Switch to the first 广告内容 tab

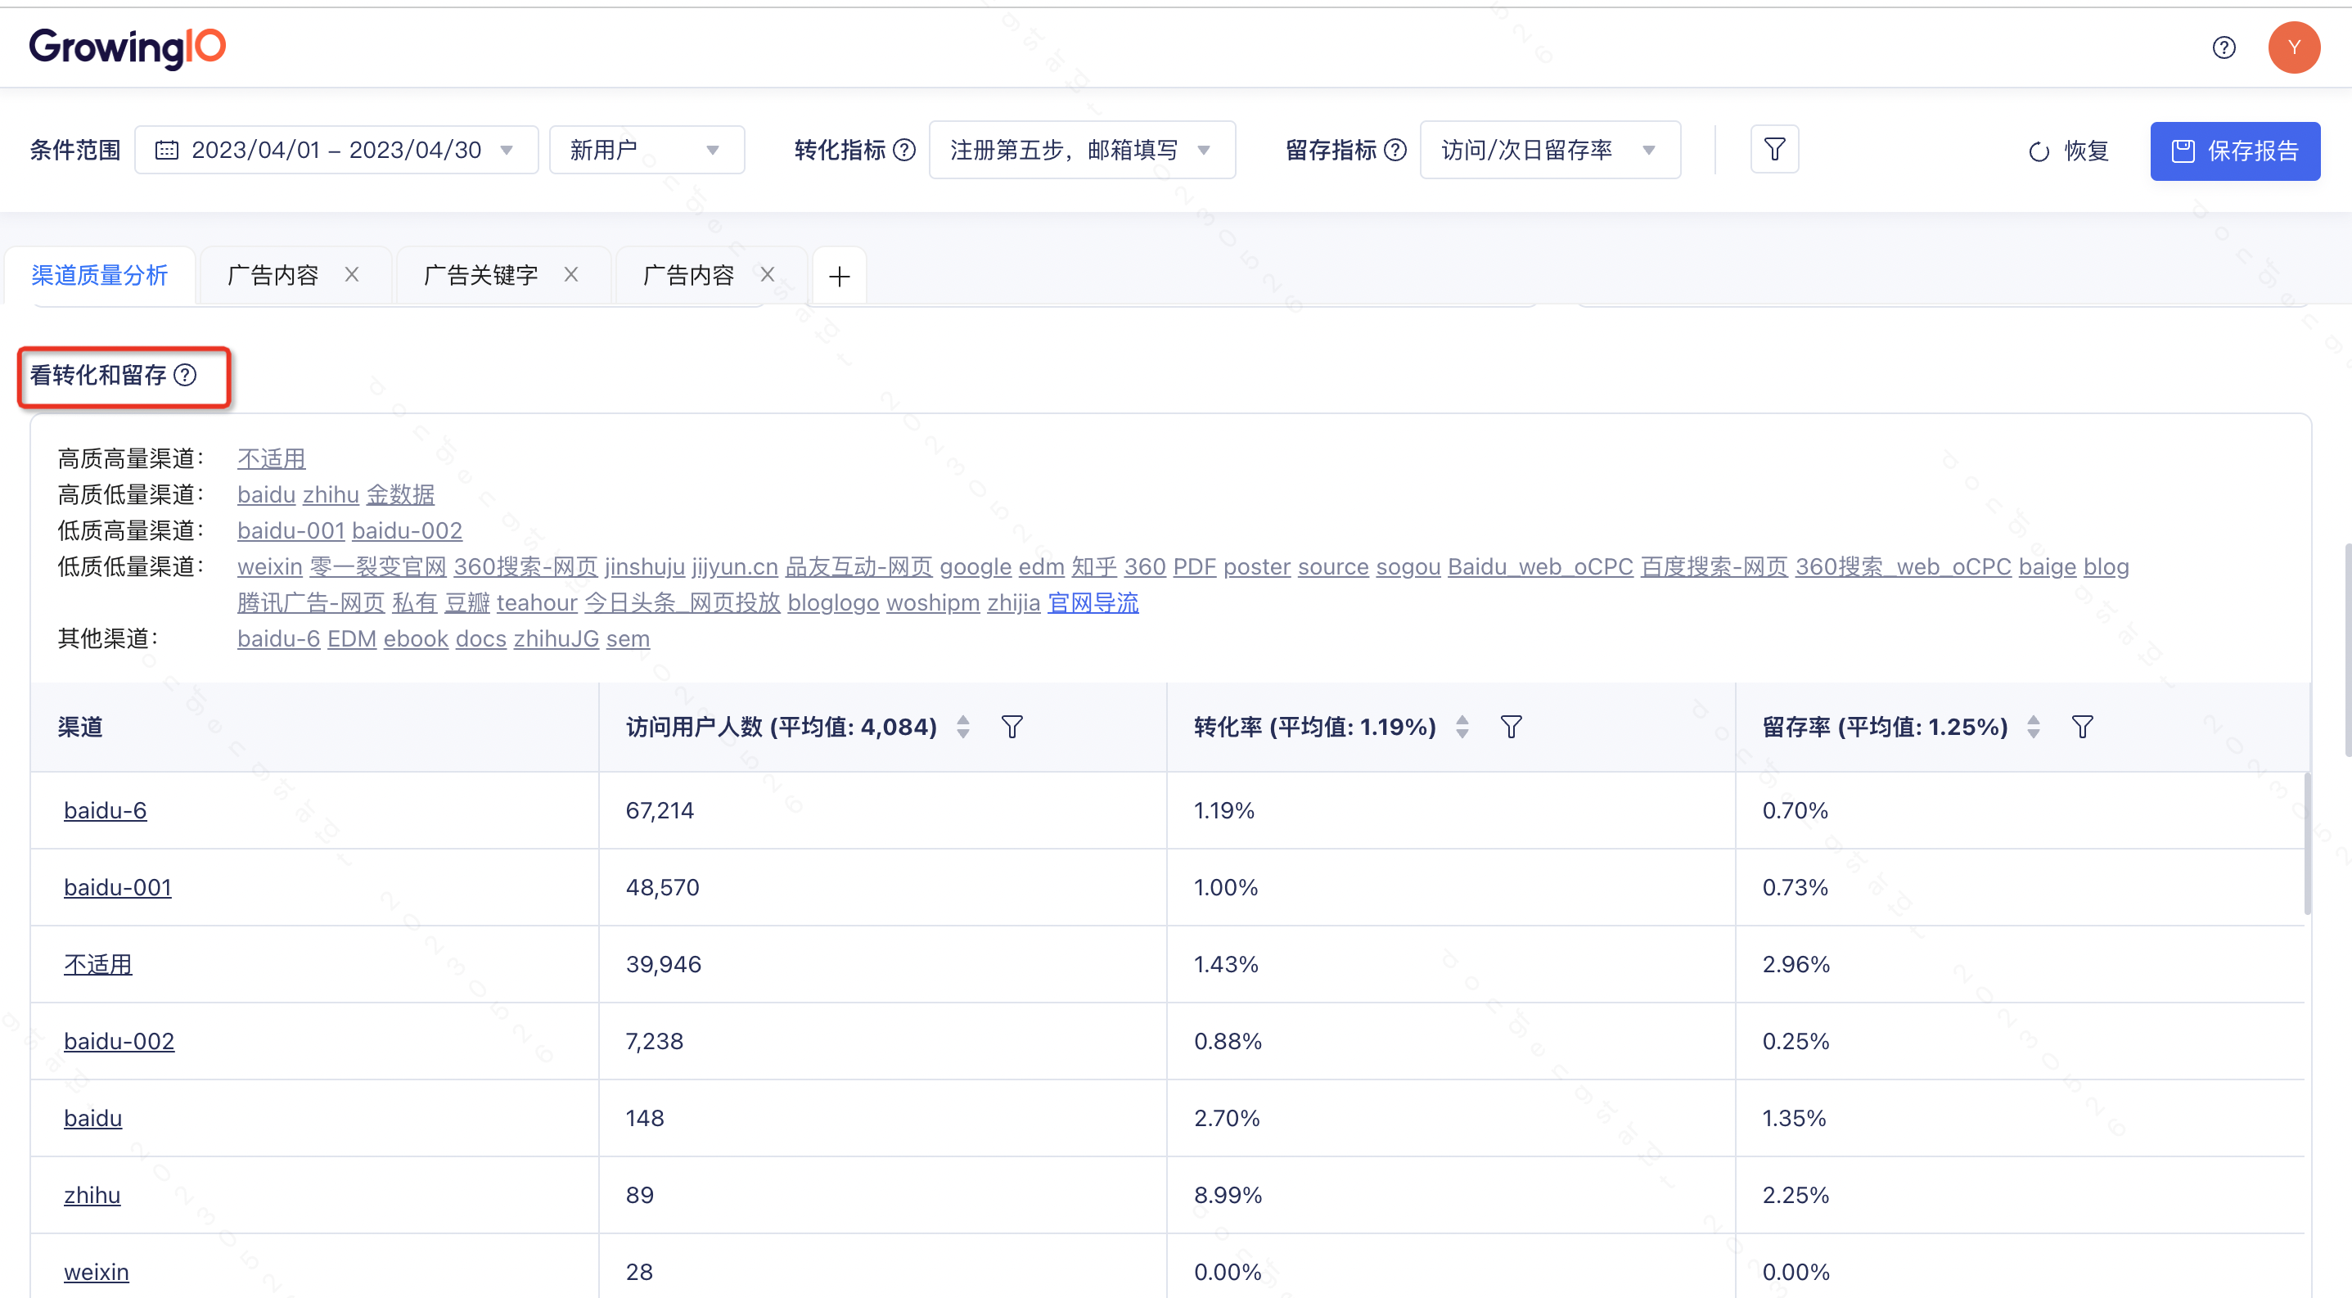pyautogui.click(x=272, y=275)
